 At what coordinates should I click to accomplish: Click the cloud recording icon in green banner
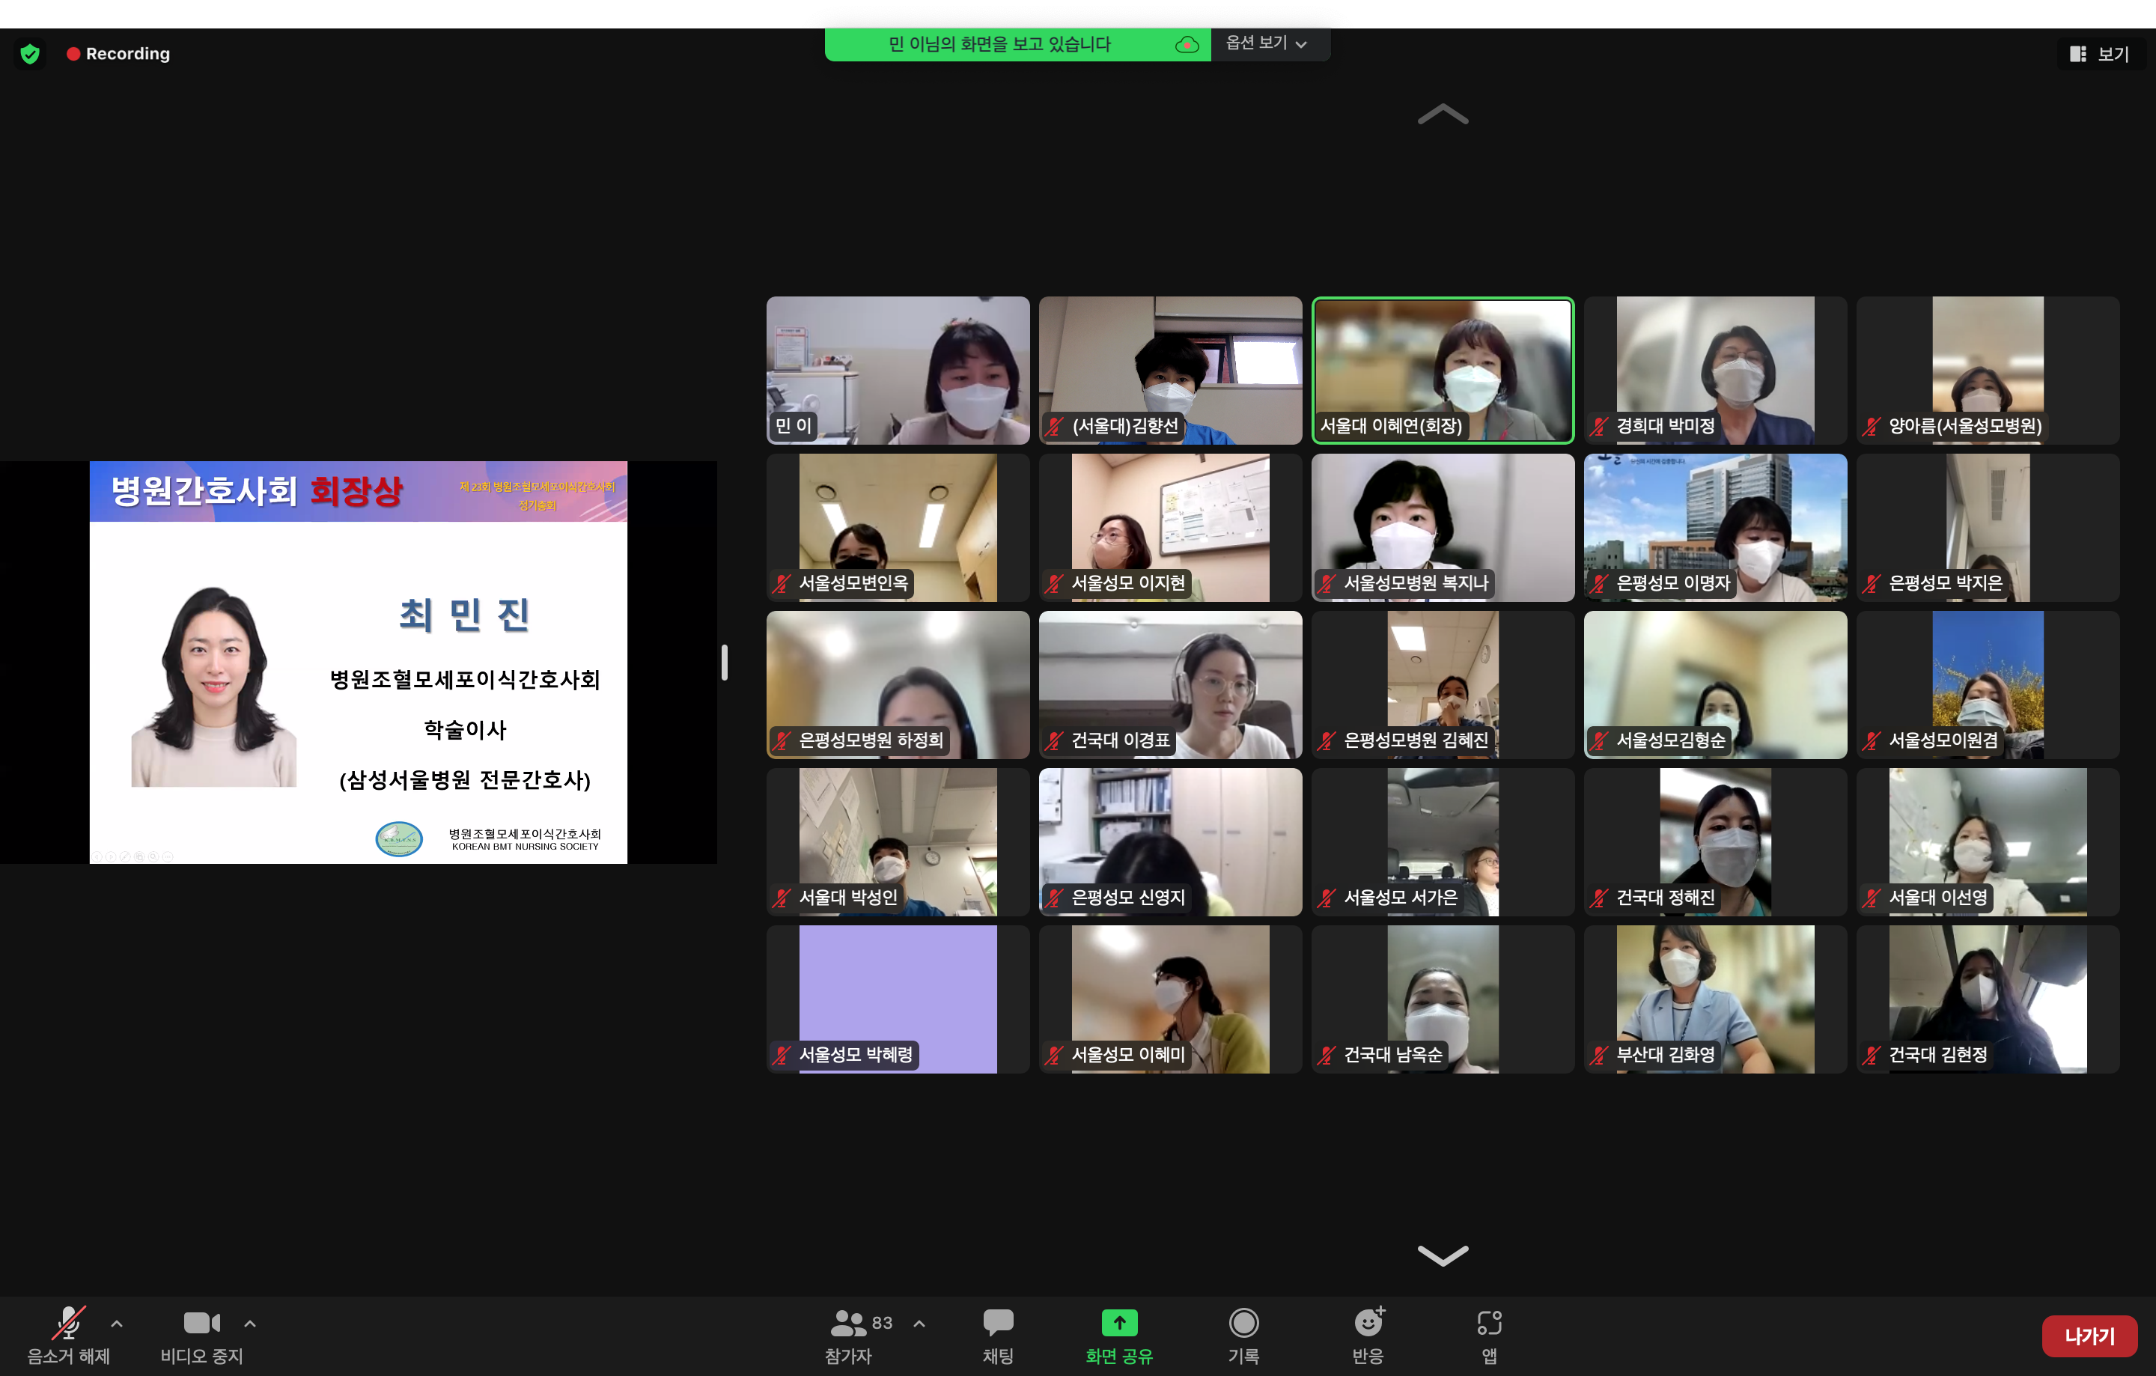tap(1187, 45)
